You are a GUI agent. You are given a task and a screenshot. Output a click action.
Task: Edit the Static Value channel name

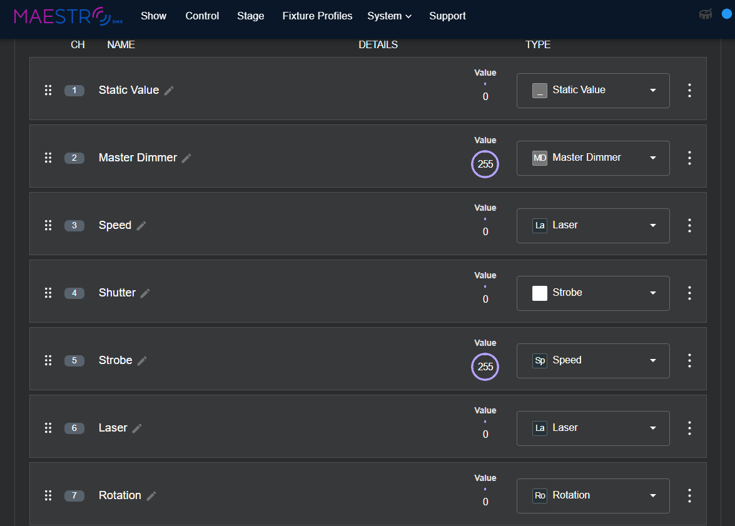[170, 91]
